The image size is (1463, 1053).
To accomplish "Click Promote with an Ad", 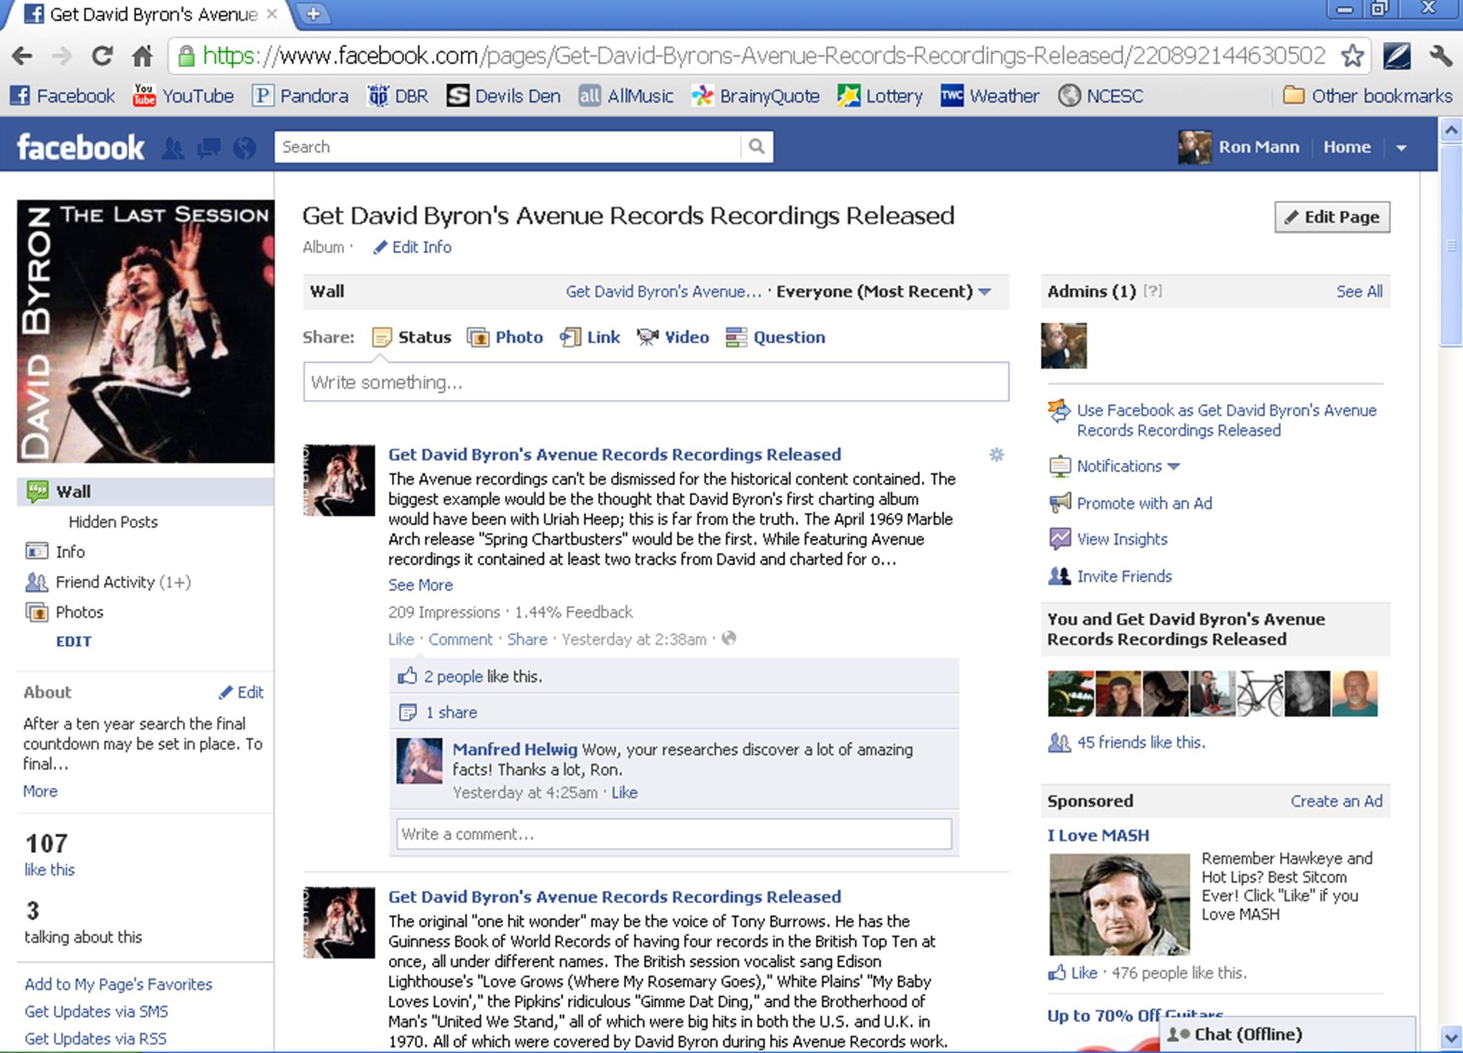I will [x=1144, y=503].
